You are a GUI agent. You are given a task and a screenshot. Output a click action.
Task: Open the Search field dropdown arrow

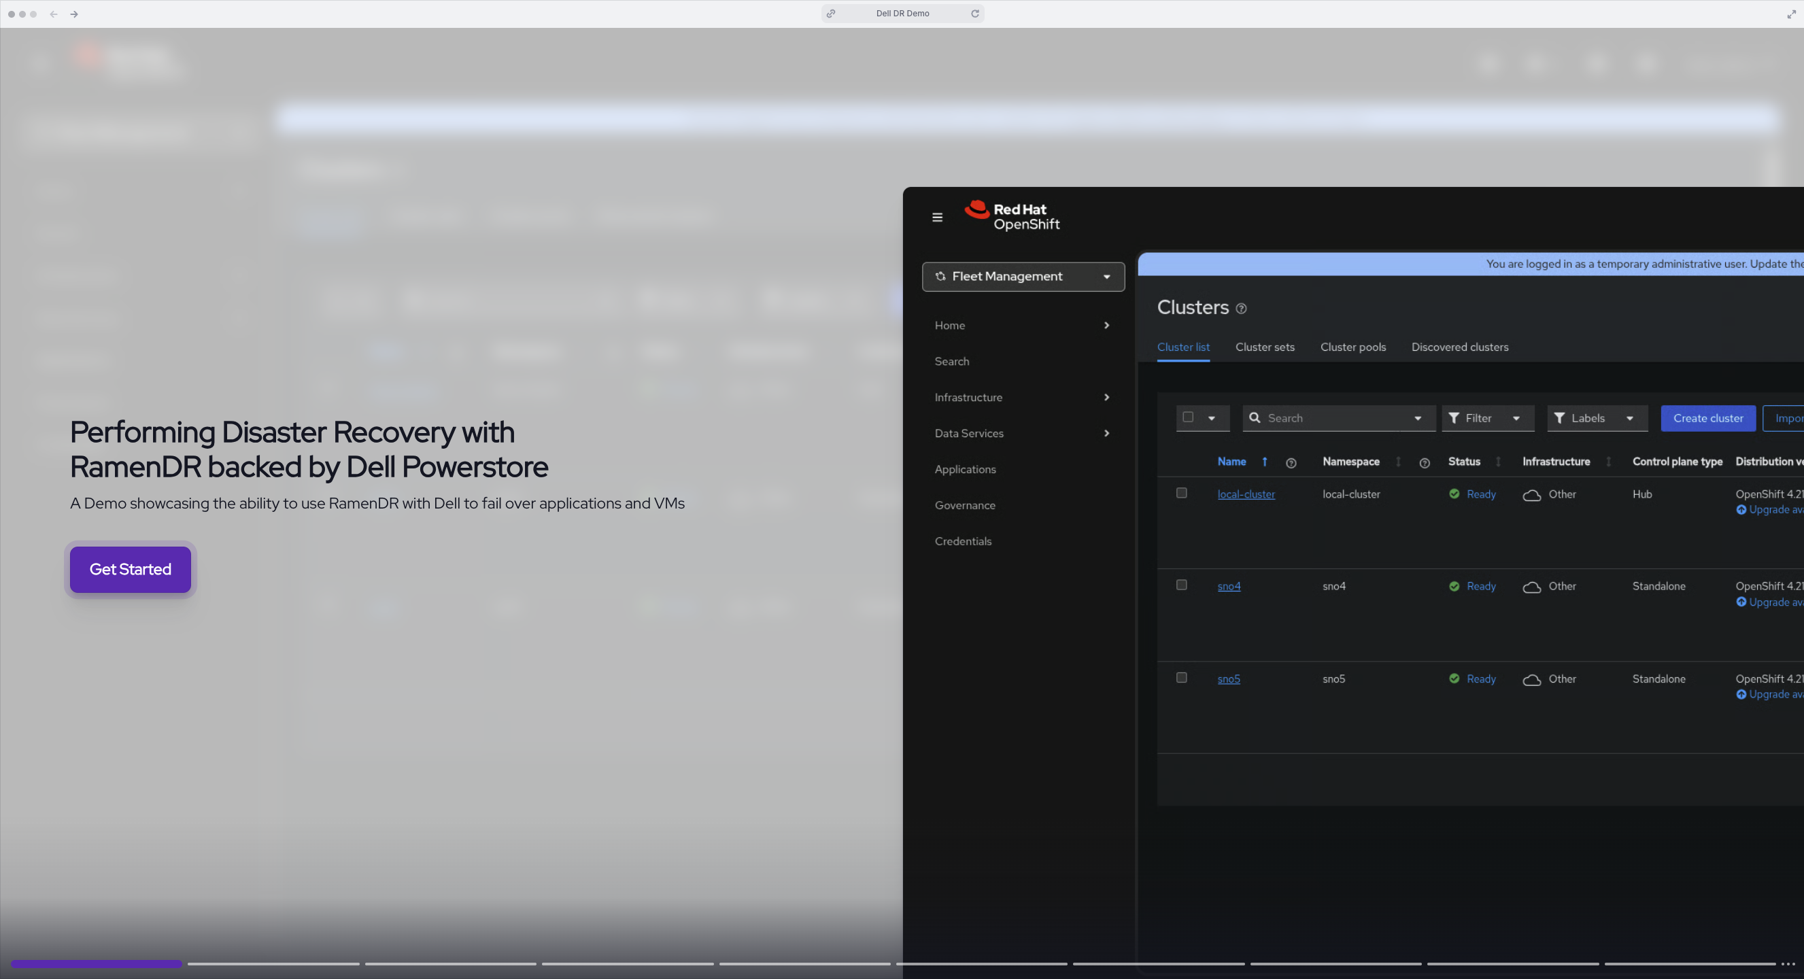(1417, 418)
